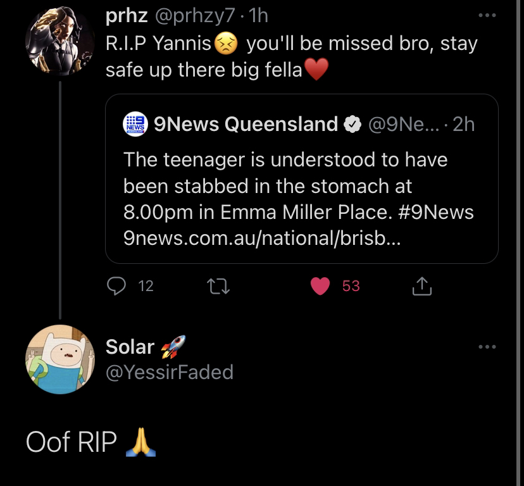Image resolution: width=524 pixels, height=486 pixels.
Task: Open the reply icon on prhz's tweet
Action: (x=118, y=286)
